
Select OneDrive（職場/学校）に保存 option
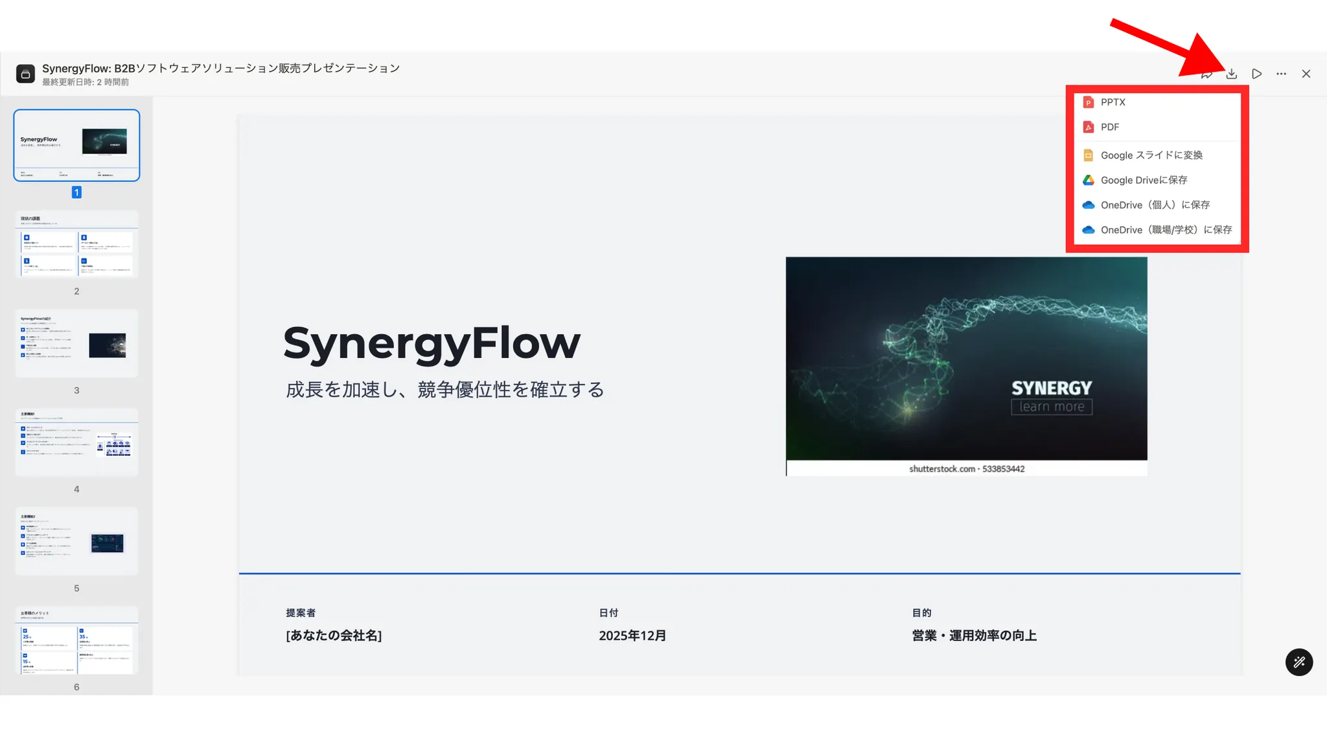(x=1166, y=230)
